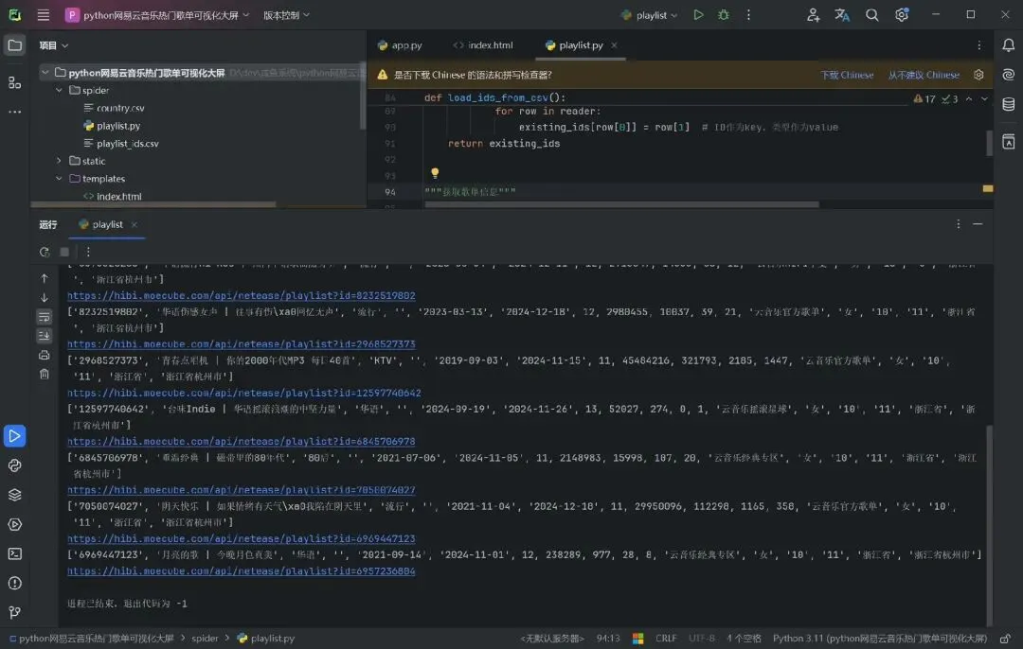
Task: Open the 版本控制 dropdown menu
Action: (x=286, y=15)
